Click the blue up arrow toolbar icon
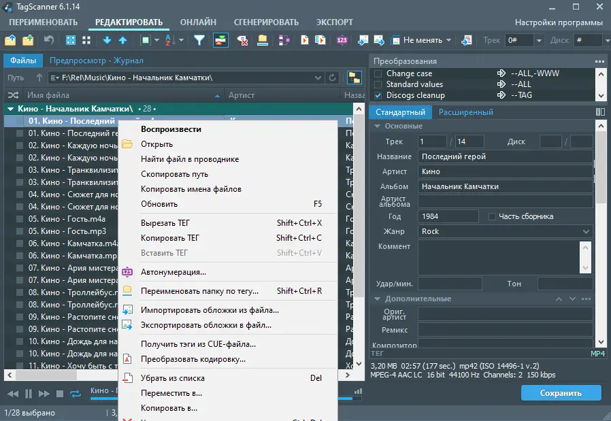This screenshot has height=421, width=611. pyautogui.click(x=122, y=40)
